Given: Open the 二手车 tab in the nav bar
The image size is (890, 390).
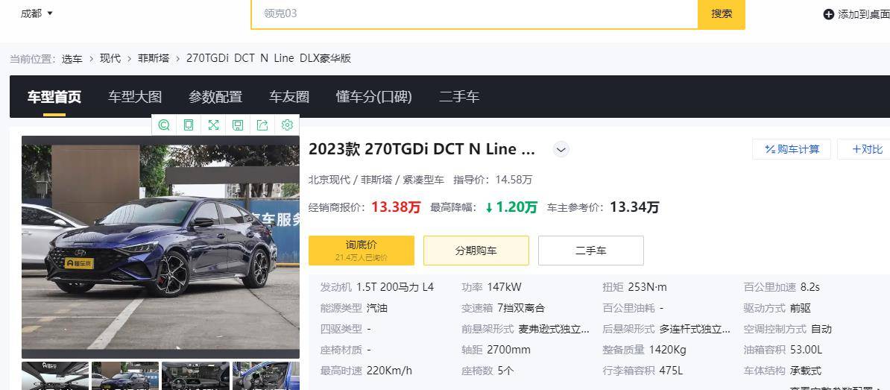Looking at the screenshot, I should point(459,97).
